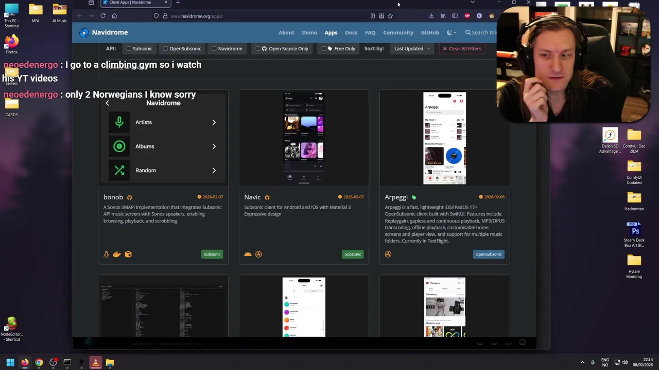Open the bonob app title

click(113, 197)
